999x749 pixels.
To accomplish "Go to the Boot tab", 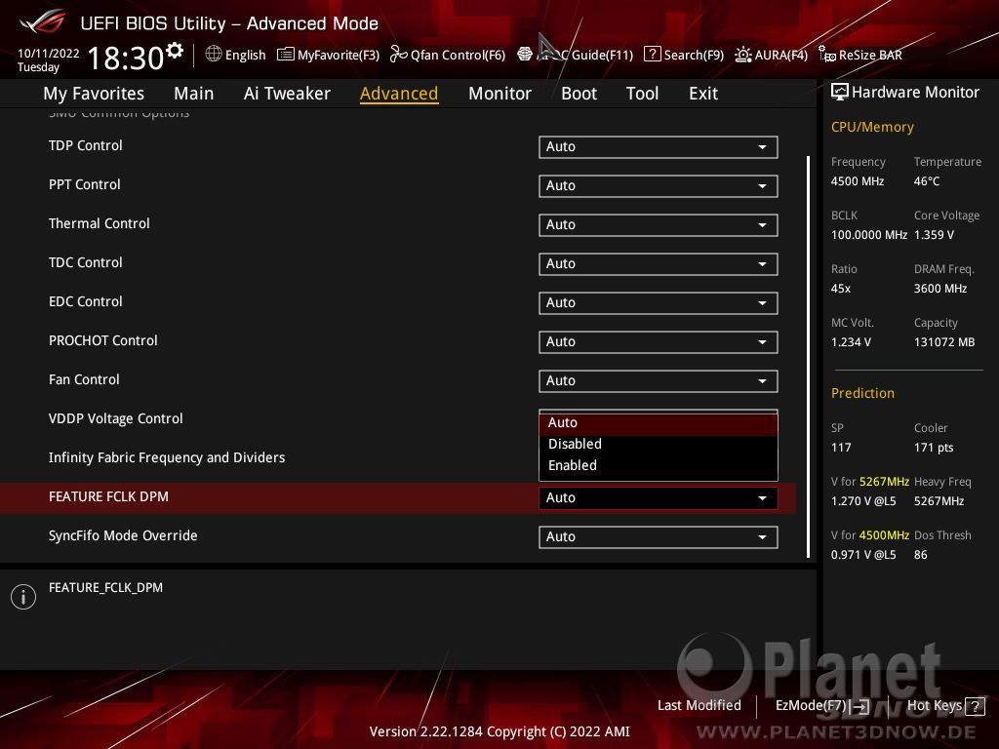I will [x=579, y=94].
